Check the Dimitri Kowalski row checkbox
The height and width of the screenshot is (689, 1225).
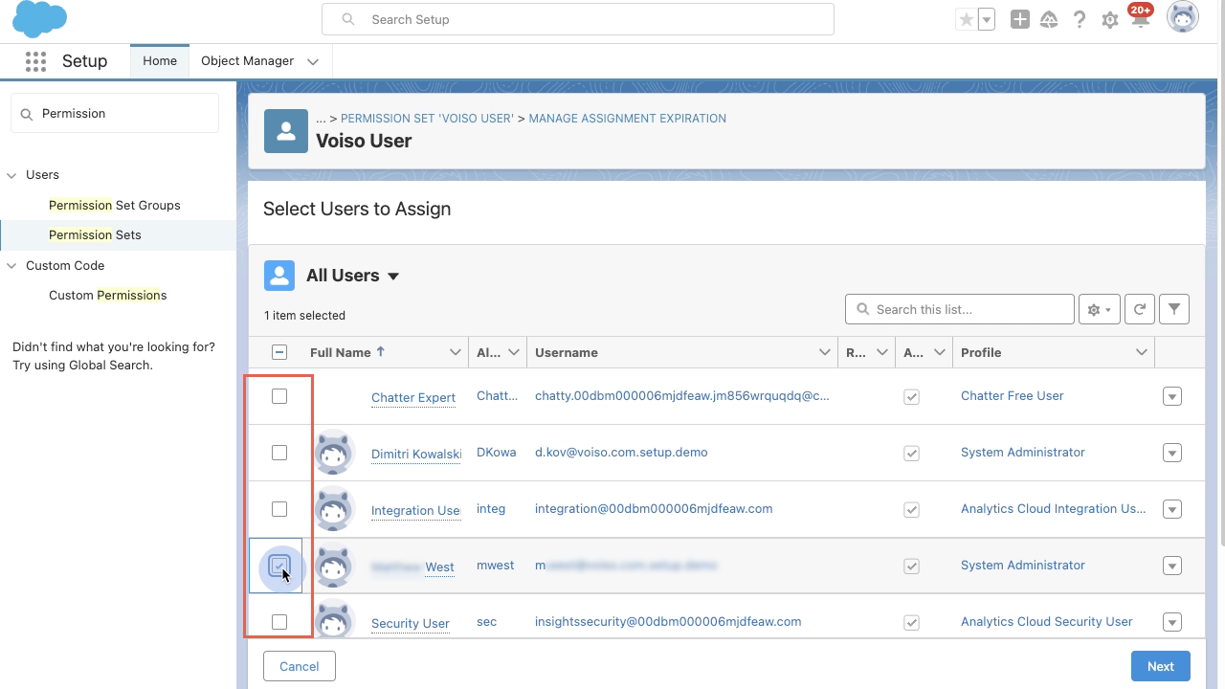(279, 453)
